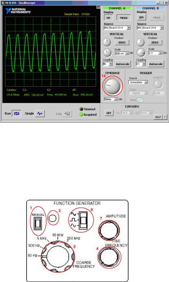The width and height of the screenshot is (169, 282).
Task: Click the Run continuous acquisition icon
Action: [x=16, y=113]
